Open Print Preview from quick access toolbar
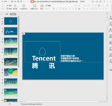 21,1
